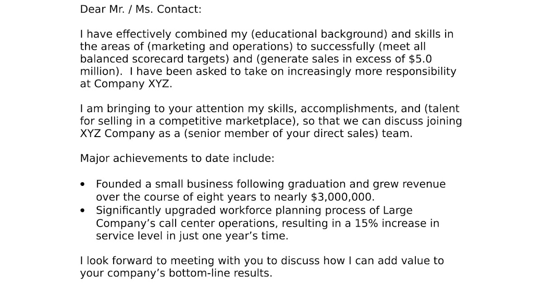Click the second bullet point marker
543x285 pixels.
[82, 210]
